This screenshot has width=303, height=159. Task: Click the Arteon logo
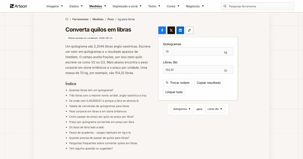18,6
